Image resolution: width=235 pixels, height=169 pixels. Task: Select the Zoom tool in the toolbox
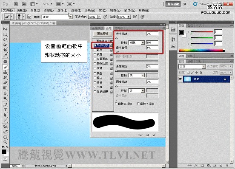point(5,142)
